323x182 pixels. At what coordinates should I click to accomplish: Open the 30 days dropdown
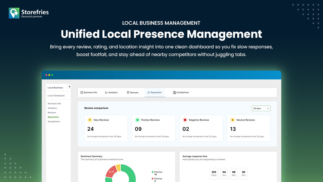(x=261, y=108)
